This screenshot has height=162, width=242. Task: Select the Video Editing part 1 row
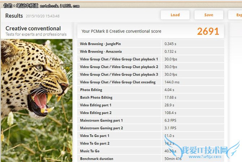(x=151, y=105)
